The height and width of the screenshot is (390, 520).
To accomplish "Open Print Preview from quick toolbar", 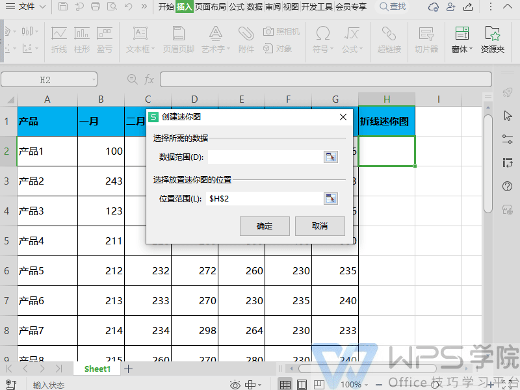I will point(112,6).
